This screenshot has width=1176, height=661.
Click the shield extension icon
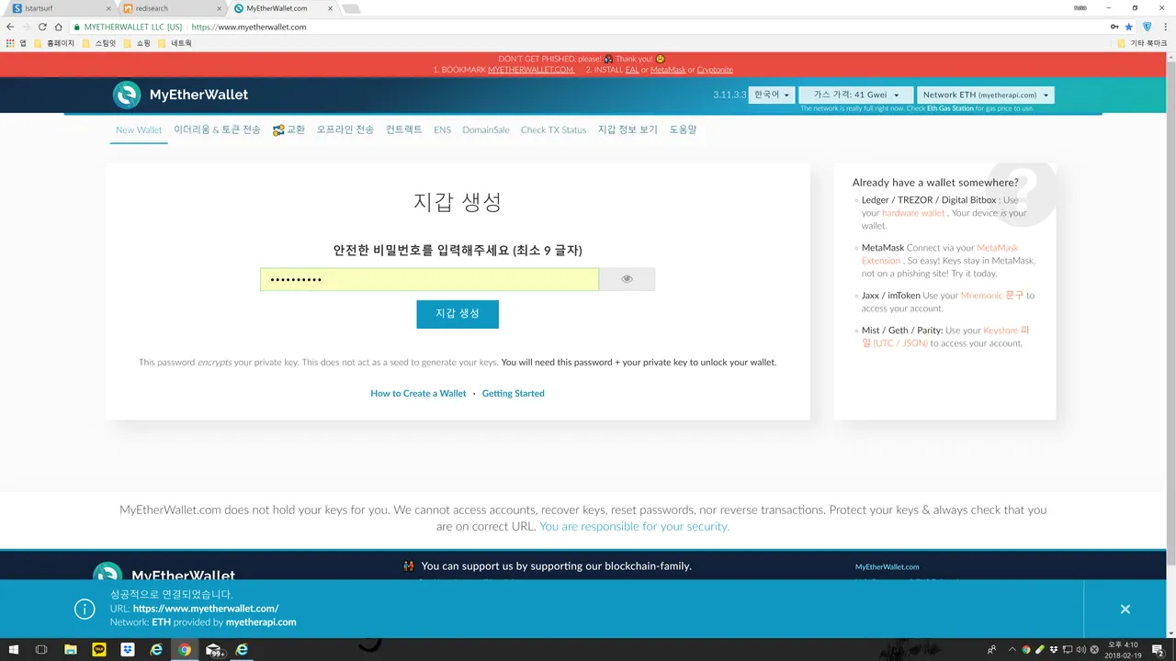[x=1147, y=27]
